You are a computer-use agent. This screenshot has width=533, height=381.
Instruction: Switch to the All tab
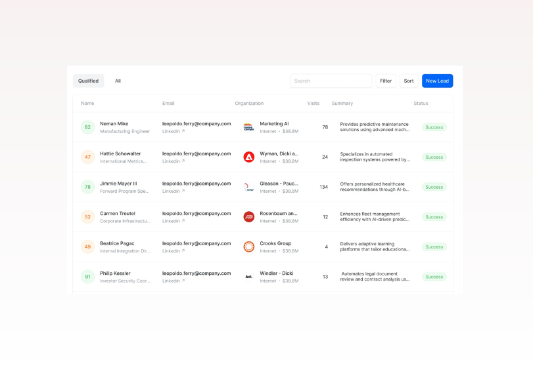click(x=118, y=81)
